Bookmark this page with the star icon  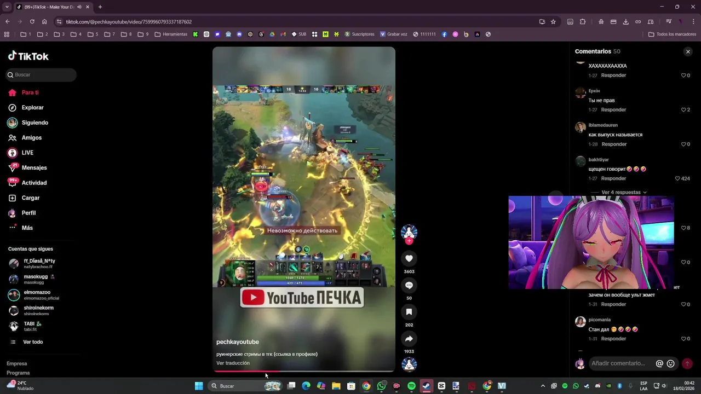point(553,22)
